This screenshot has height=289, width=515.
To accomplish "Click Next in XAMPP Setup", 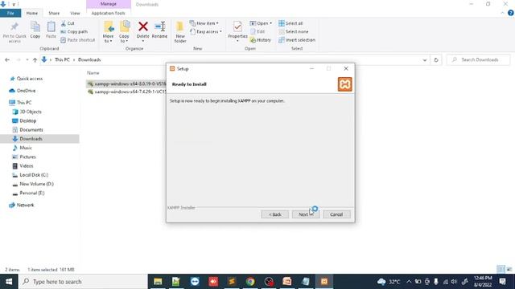I will (x=306, y=214).
